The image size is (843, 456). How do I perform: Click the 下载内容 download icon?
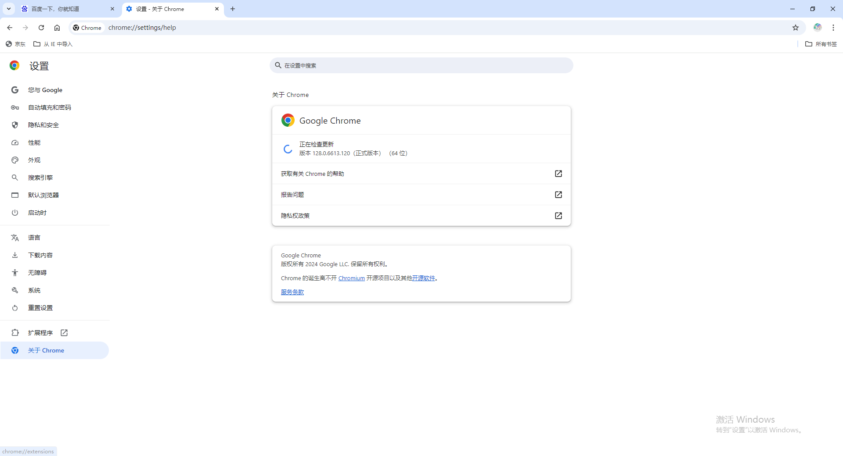click(15, 255)
